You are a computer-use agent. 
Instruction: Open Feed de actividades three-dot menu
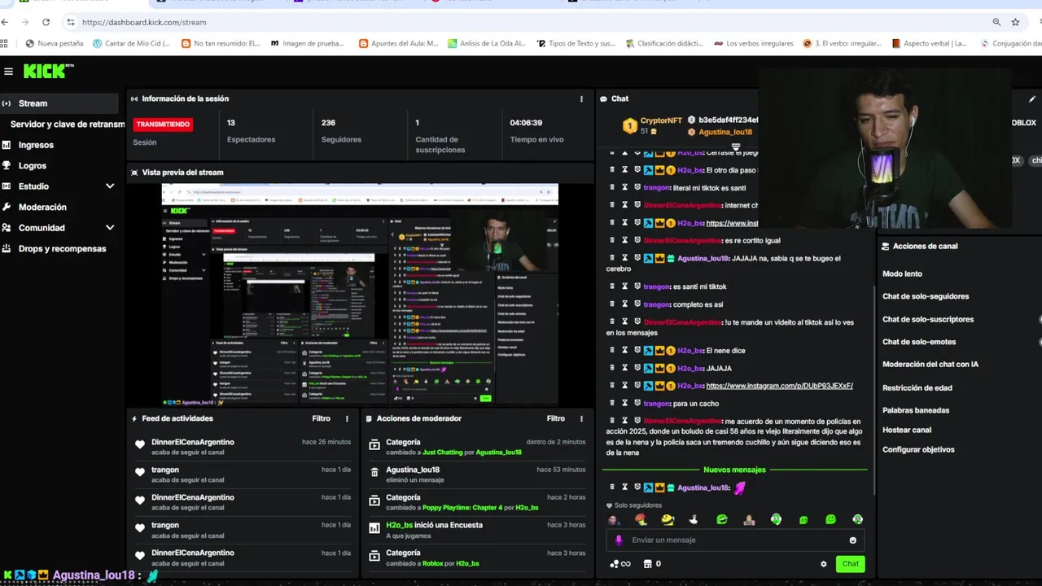click(347, 418)
